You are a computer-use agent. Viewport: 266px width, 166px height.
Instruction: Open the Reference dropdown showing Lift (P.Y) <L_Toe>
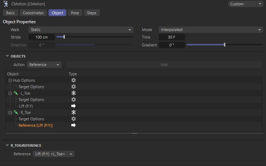tap(53, 154)
